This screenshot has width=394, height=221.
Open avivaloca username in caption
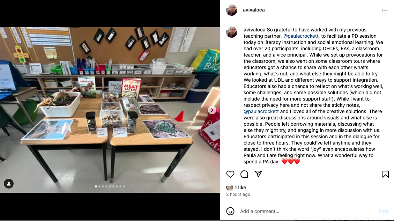pyautogui.click(x=254, y=30)
